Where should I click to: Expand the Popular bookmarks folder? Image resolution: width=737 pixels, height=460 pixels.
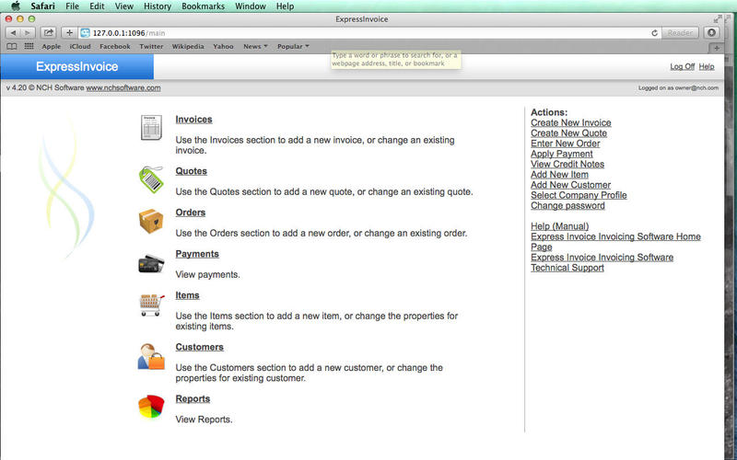pyautogui.click(x=293, y=47)
